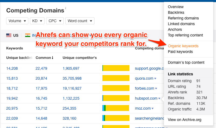
Task: Click the Unique competitor's column header
Action: pyautogui.click(x=80, y=58)
